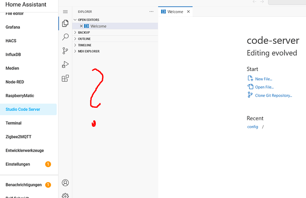Expand the Timeline section
This screenshot has width=306, height=198.
[115, 45]
